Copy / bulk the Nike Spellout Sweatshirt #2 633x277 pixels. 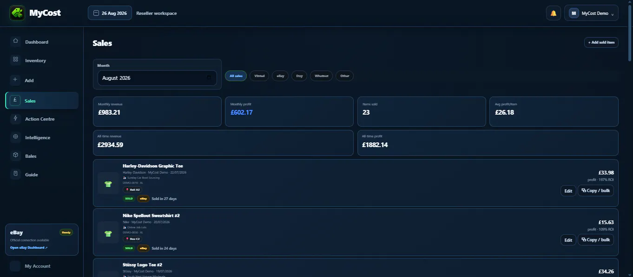coord(595,240)
